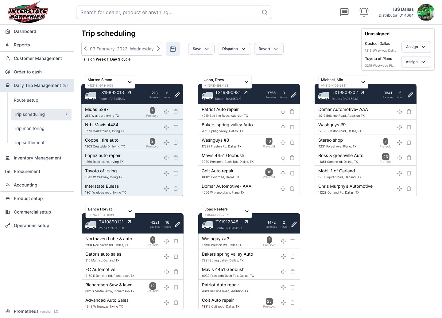Open the calendar date picker icon
The width and height of the screenshot is (442, 318).
[x=173, y=49]
